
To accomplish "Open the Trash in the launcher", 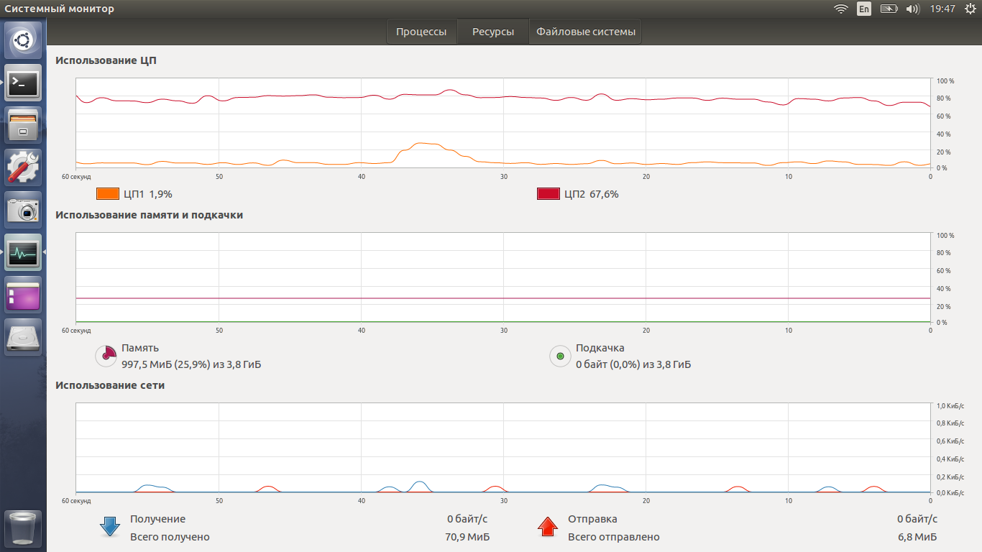I will (x=23, y=529).
